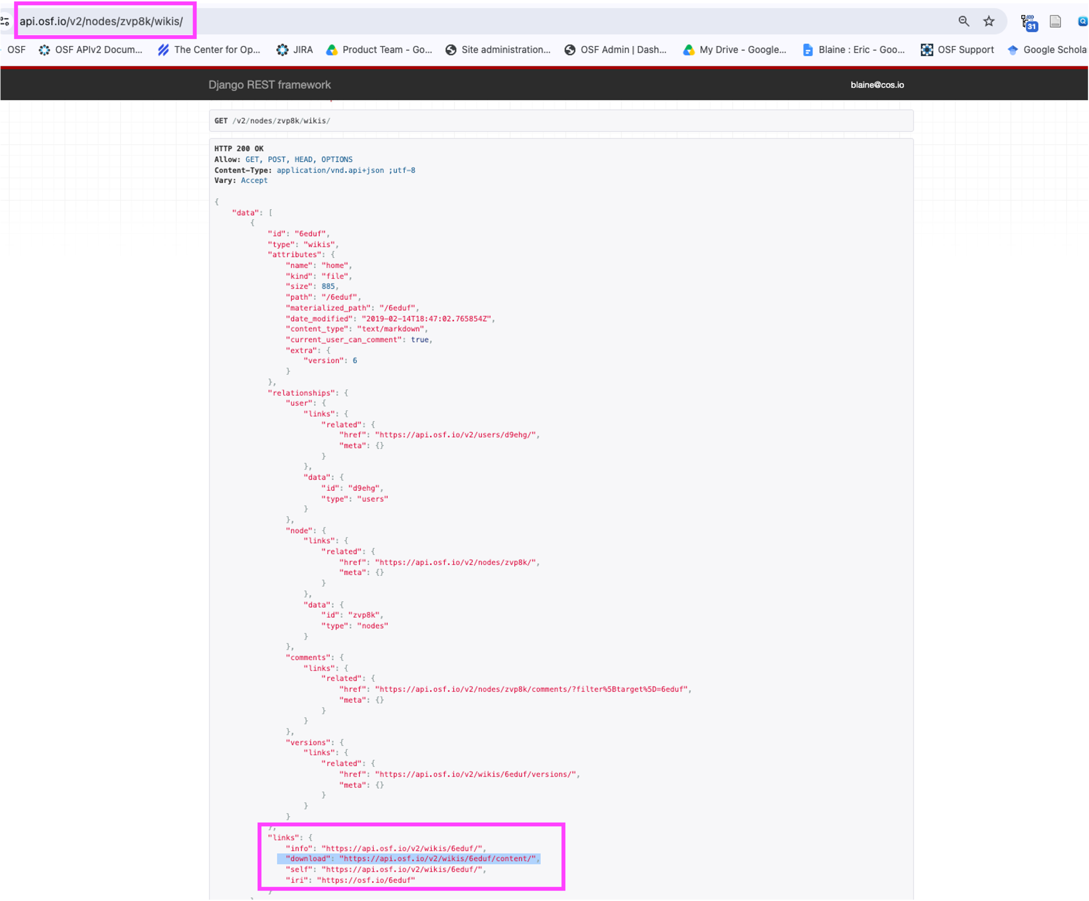Click the Center for Open Science bookmark favicon
This screenshot has width=1089, height=901.
163,50
